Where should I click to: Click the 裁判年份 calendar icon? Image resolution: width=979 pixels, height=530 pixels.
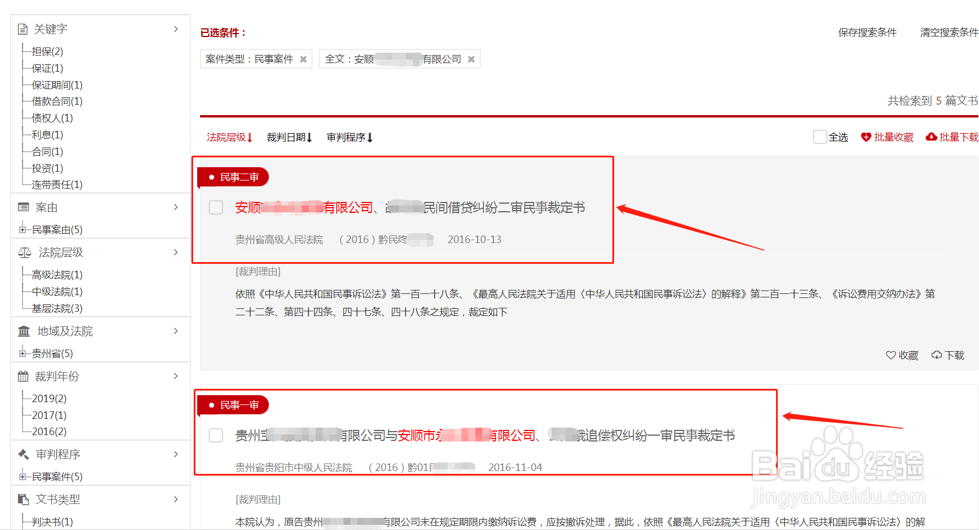[23, 376]
